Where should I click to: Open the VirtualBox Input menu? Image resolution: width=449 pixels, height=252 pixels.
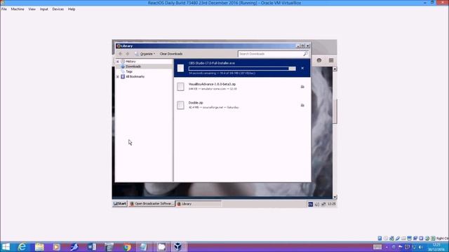(x=43, y=9)
